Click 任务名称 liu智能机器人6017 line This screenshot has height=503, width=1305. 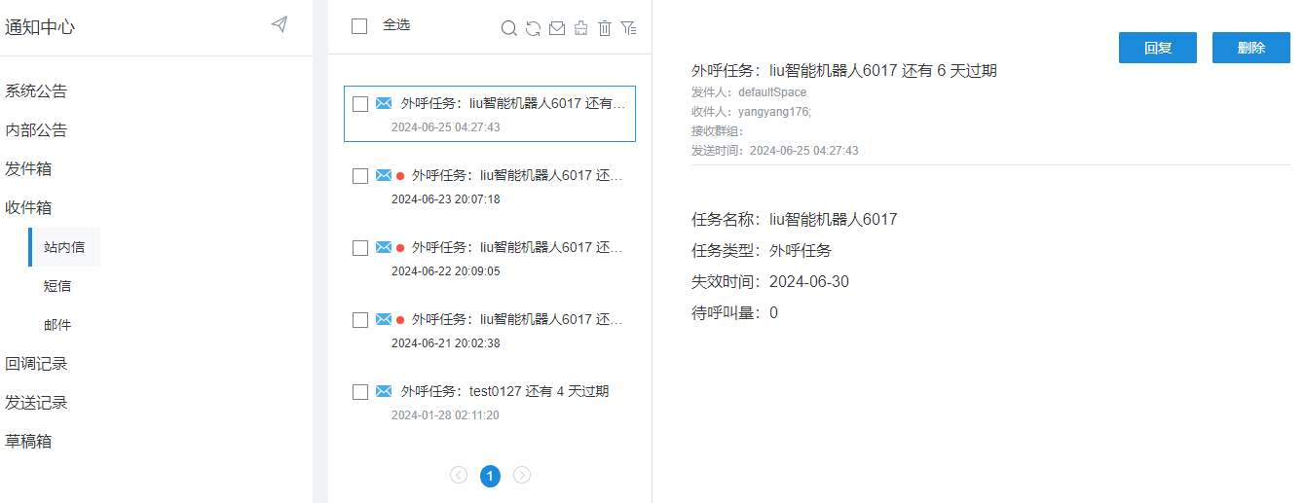(795, 220)
